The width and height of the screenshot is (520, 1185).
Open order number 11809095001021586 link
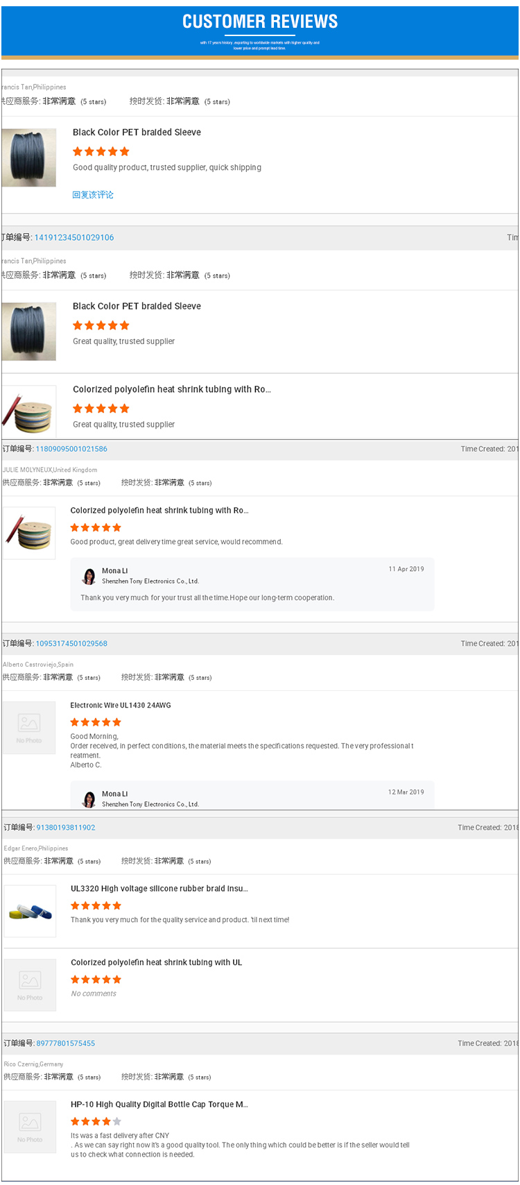71,449
